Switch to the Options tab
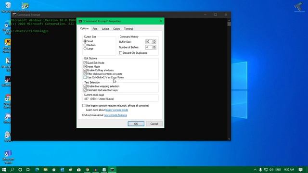 84,29
